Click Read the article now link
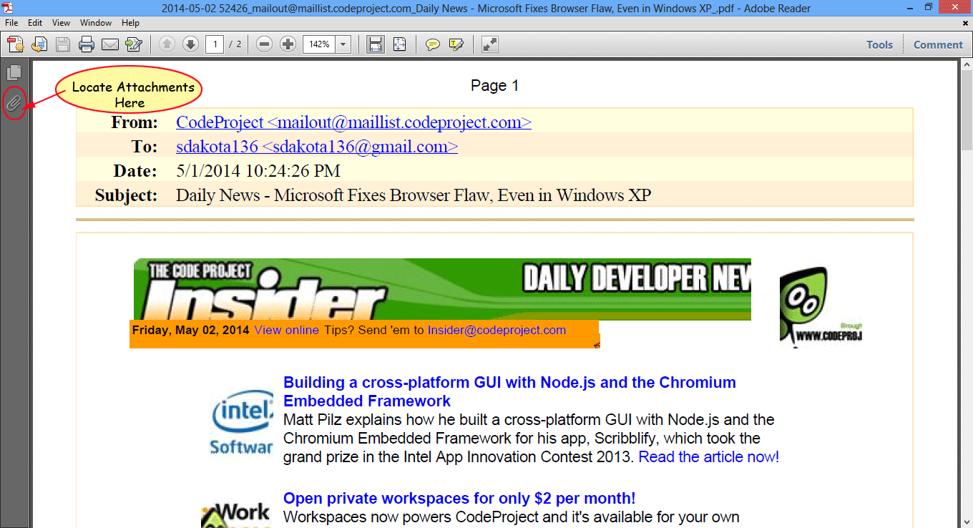The height and width of the screenshot is (528, 973). 709,456
